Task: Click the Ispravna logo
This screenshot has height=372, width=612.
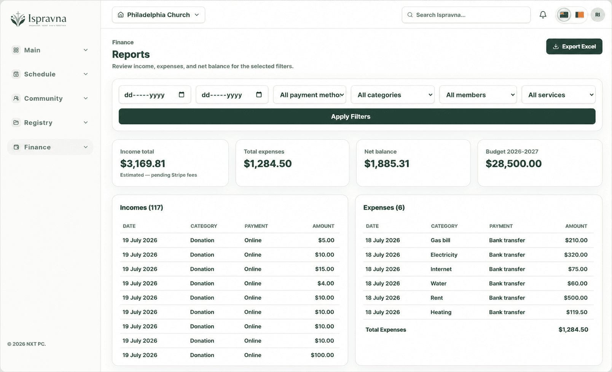Action: point(38,19)
